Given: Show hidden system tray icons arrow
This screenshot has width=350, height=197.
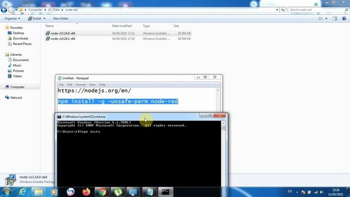Looking at the screenshot, I should tap(297, 192).
